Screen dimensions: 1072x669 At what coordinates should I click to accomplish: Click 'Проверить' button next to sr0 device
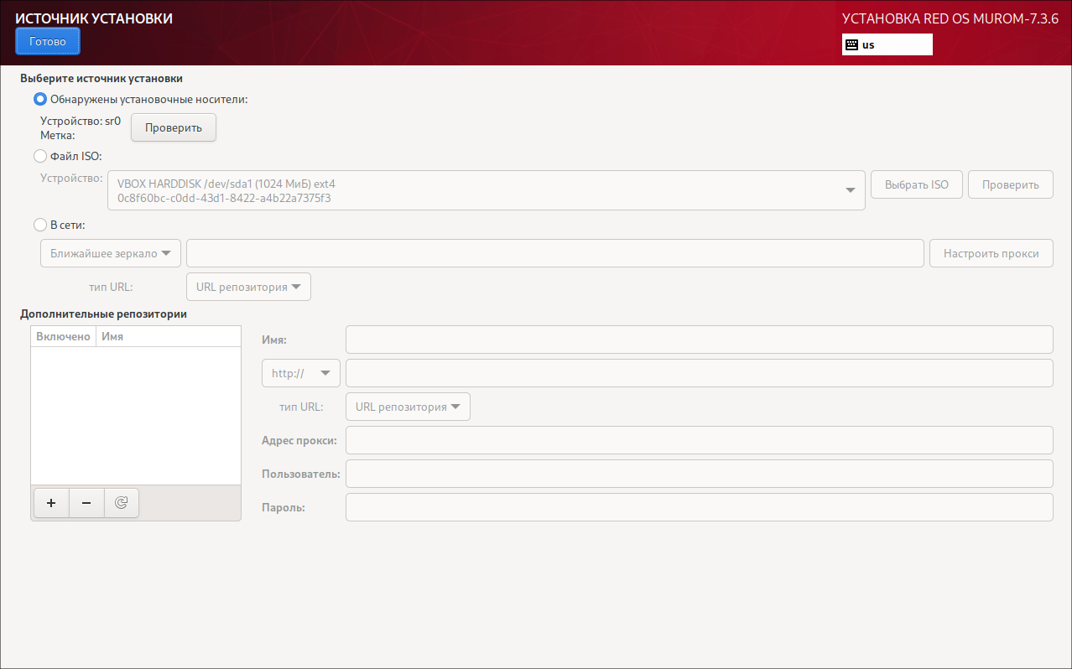pyautogui.click(x=173, y=127)
